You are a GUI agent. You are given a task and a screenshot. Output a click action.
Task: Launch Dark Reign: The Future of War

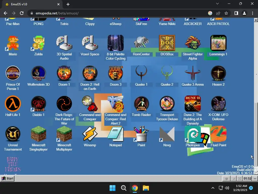(64, 104)
